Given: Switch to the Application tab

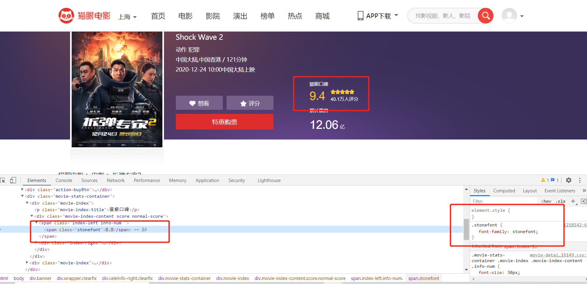Looking at the screenshot, I should (207, 180).
